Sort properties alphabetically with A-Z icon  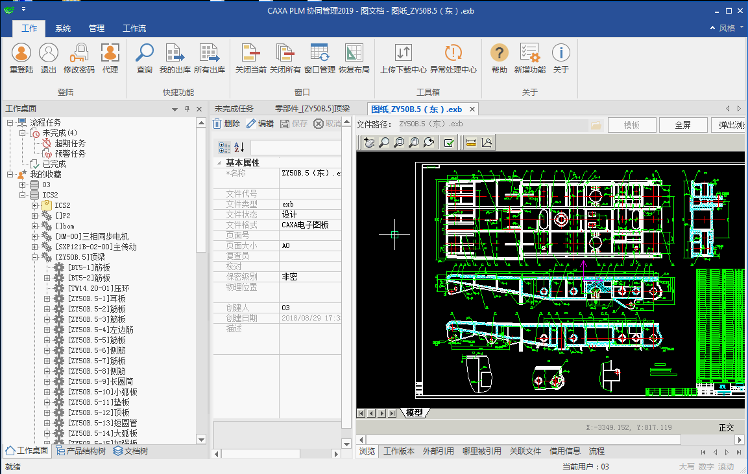[239, 148]
